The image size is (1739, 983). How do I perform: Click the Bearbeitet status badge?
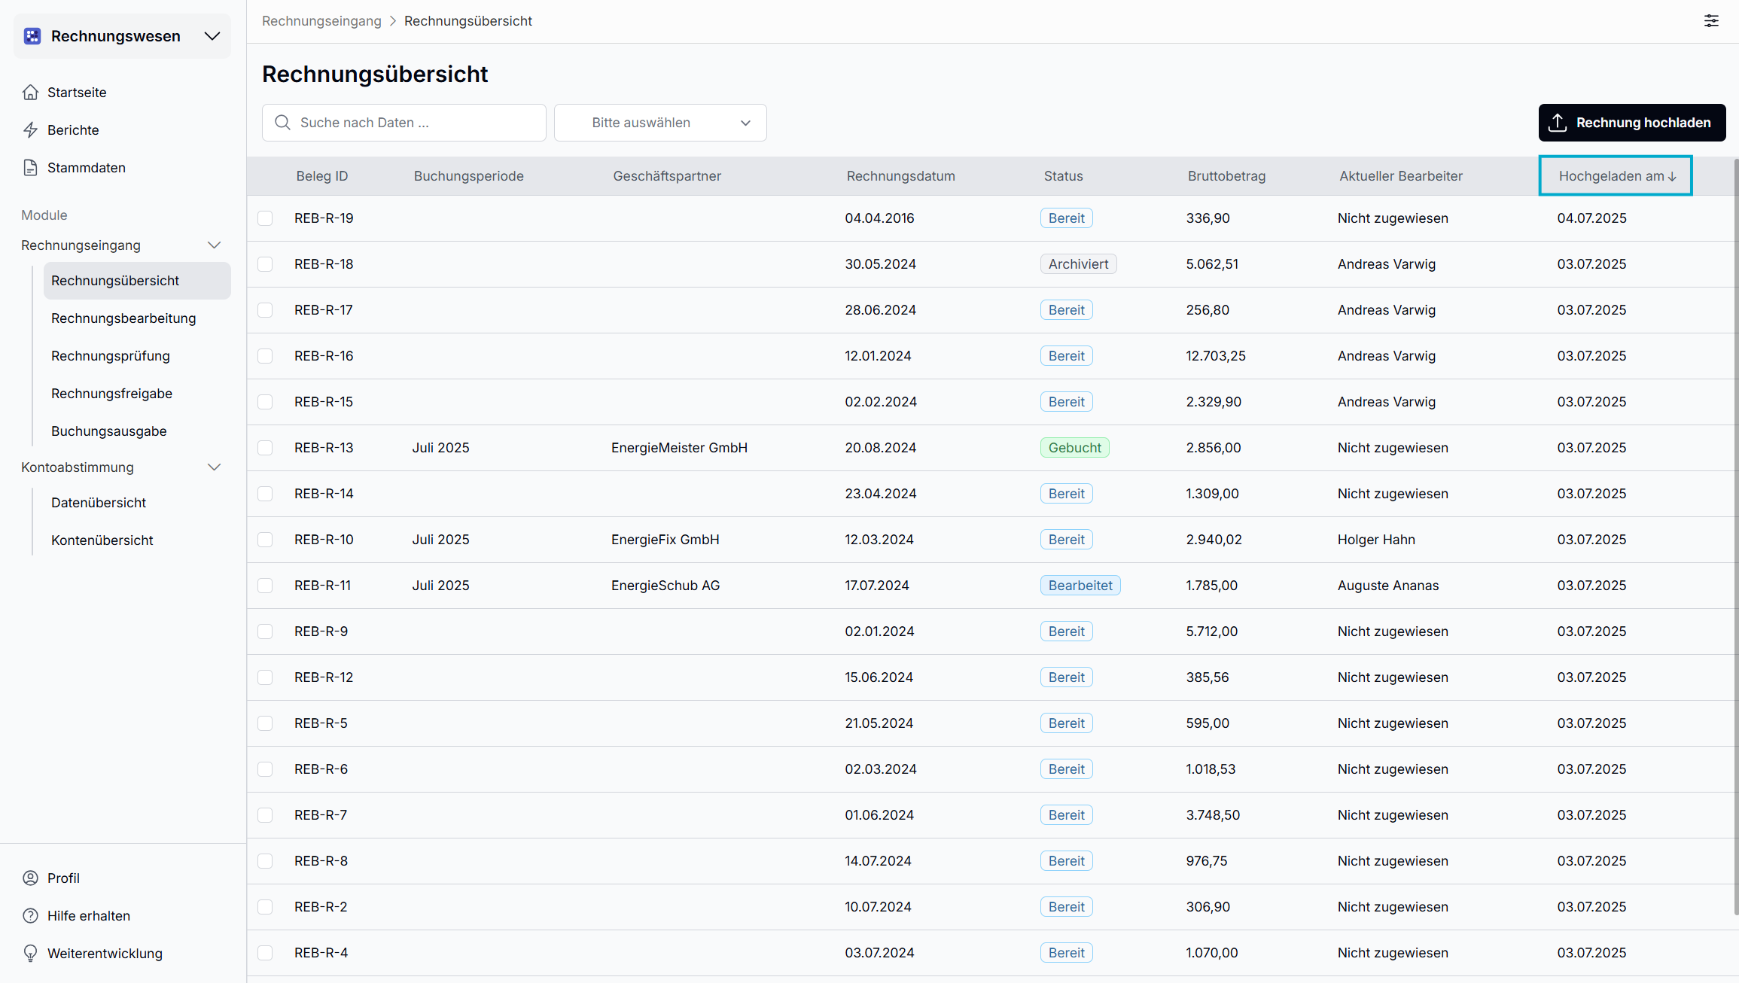coord(1080,586)
